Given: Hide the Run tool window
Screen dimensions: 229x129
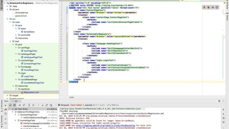Looking at the screenshot, I should (223, 101).
